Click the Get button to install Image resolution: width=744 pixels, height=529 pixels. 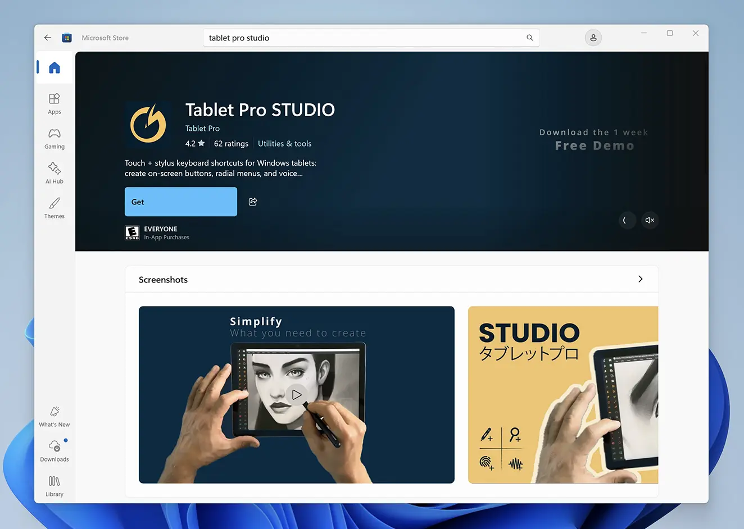[181, 202]
